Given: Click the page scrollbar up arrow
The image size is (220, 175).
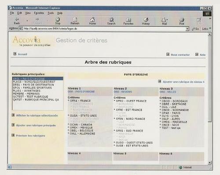Looking at the screenshot, I should tap(210, 34).
